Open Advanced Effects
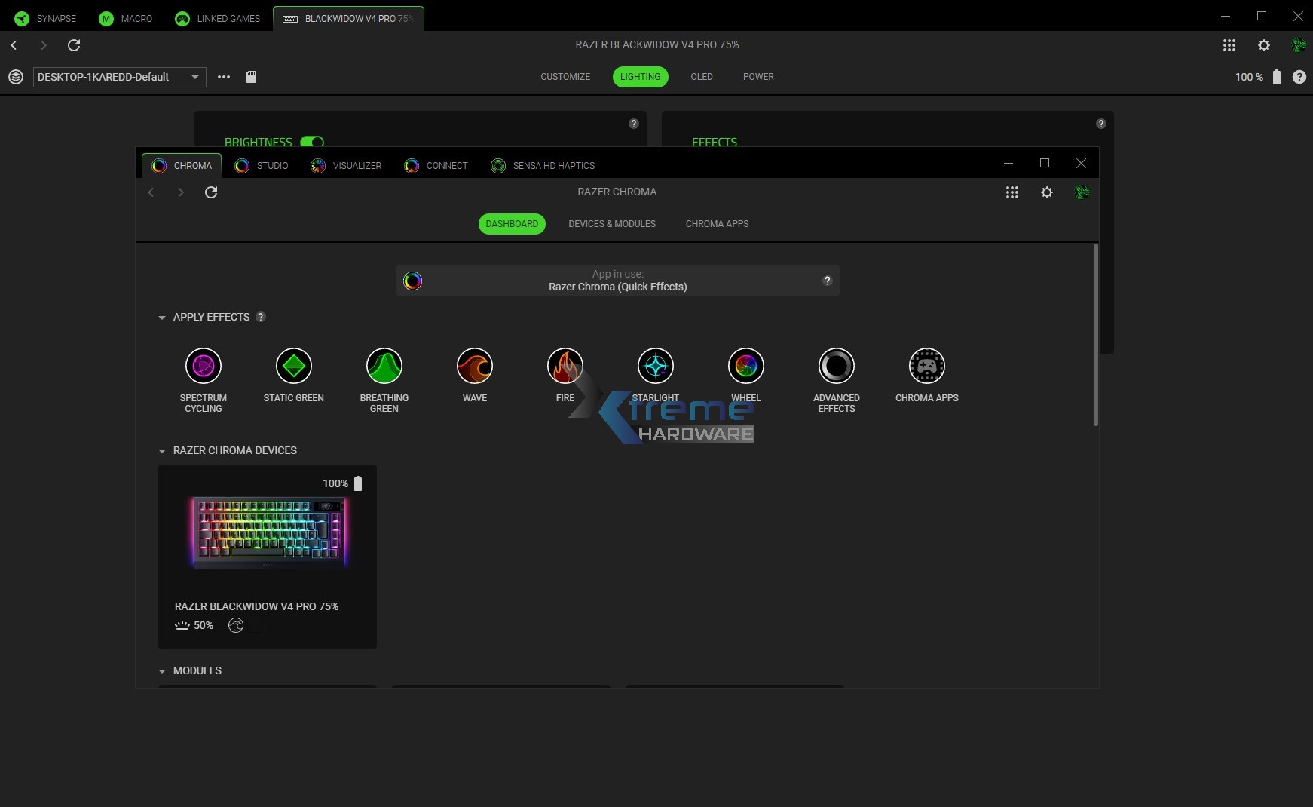Screen dimensions: 1313x807 point(837,367)
